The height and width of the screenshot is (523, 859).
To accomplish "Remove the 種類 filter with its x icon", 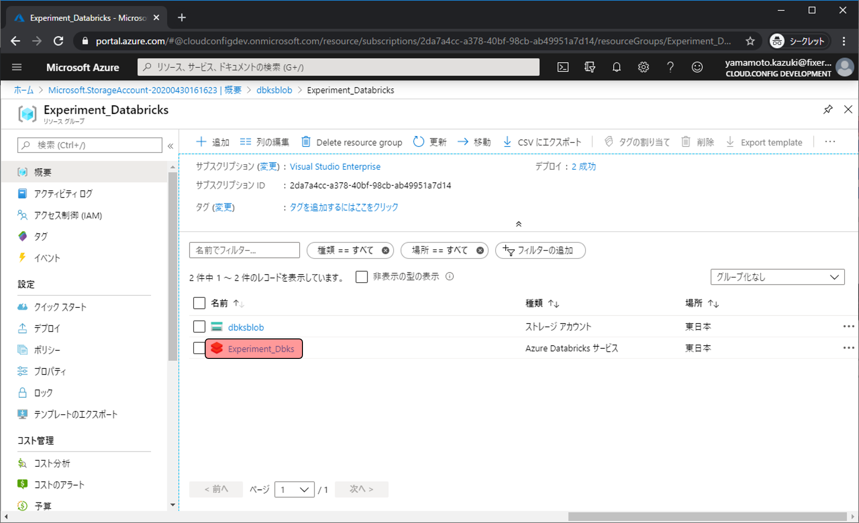I will 385,251.
